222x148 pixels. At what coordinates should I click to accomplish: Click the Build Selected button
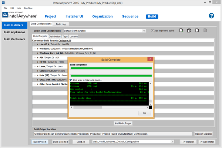[x=60, y=142]
